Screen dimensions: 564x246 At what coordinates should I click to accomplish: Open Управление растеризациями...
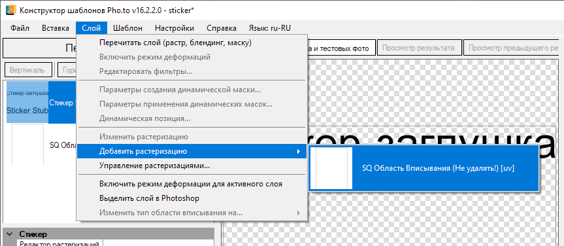tap(191, 166)
